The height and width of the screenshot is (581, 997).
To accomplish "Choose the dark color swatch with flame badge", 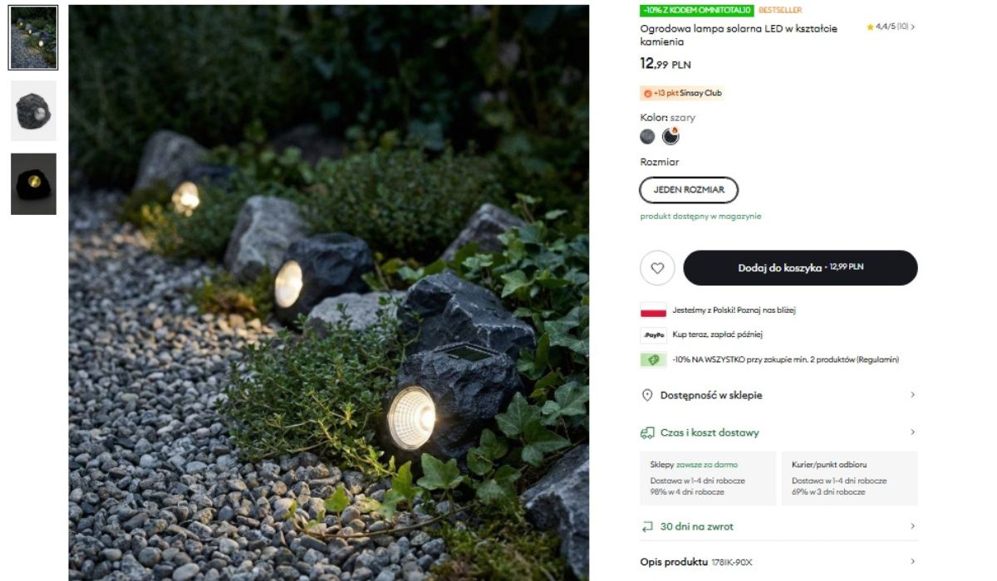I will click(670, 137).
